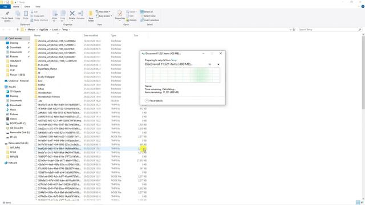Image resolution: width=365 pixels, height=205 pixels.
Task: Open the address bar history dropdown
Action: pyautogui.click(x=290, y=30)
